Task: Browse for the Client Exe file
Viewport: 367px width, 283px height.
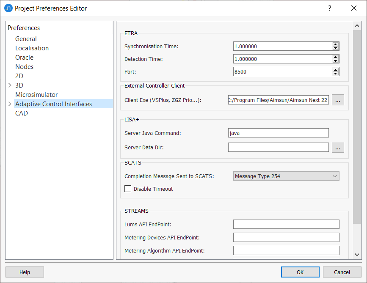Action: tap(337, 100)
